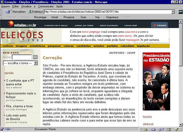Click the Inicial home toolbar button
The image size is (183, 132).
coord(55,17)
